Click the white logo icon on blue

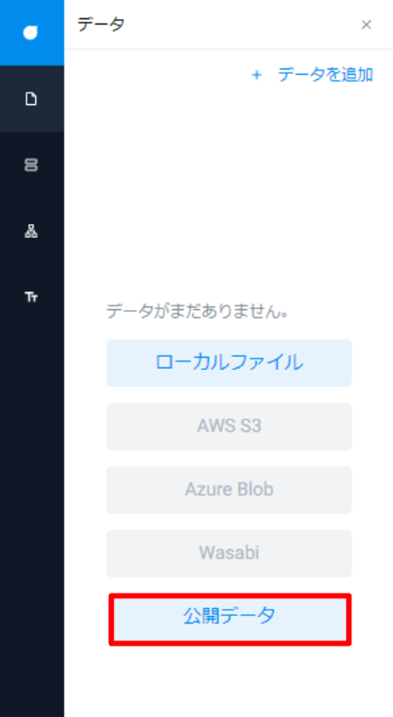click(30, 33)
